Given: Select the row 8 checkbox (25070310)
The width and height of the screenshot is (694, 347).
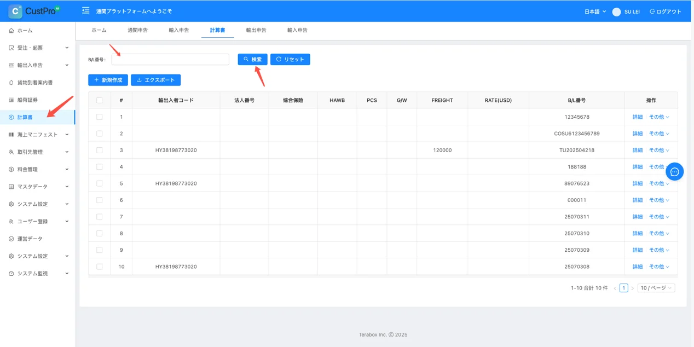Looking at the screenshot, I should [x=99, y=233].
